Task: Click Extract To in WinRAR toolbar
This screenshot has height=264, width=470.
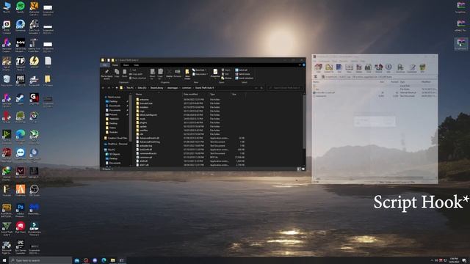Action: pyautogui.click(x=329, y=68)
